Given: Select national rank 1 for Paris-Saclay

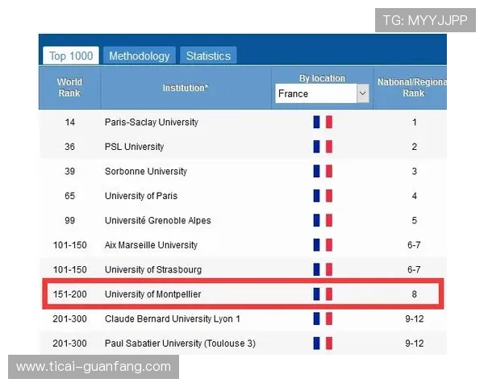Looking at the screenshot, I should [x=415, y=123].
